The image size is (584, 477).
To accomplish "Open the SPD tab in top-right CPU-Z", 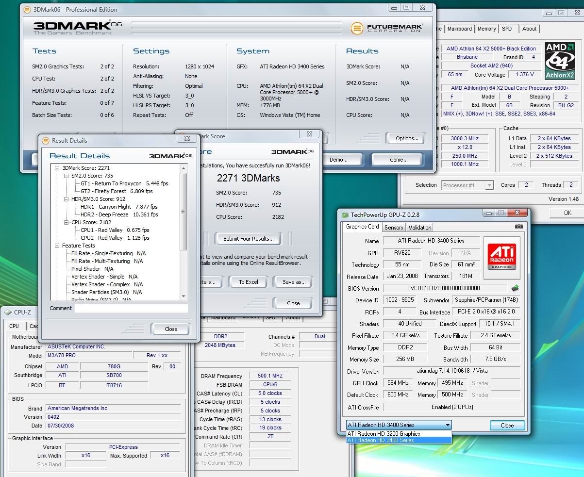I will [507, 29].
